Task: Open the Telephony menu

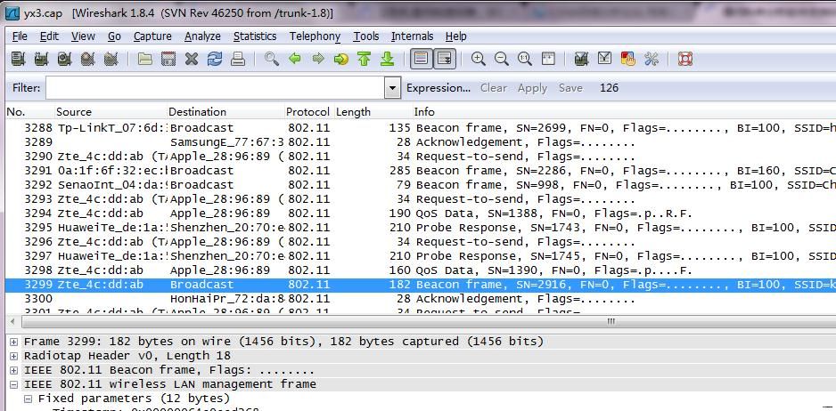Action: click(x=315, y=36)
